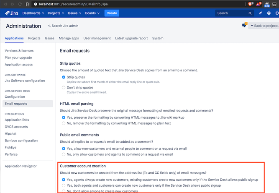Click the magnifier icon in Jira search
The width and height of the screenshot is (279, 193).
250,13
